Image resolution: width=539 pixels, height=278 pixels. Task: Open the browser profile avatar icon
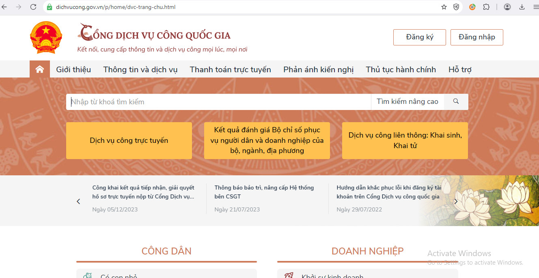click(507, 7)
